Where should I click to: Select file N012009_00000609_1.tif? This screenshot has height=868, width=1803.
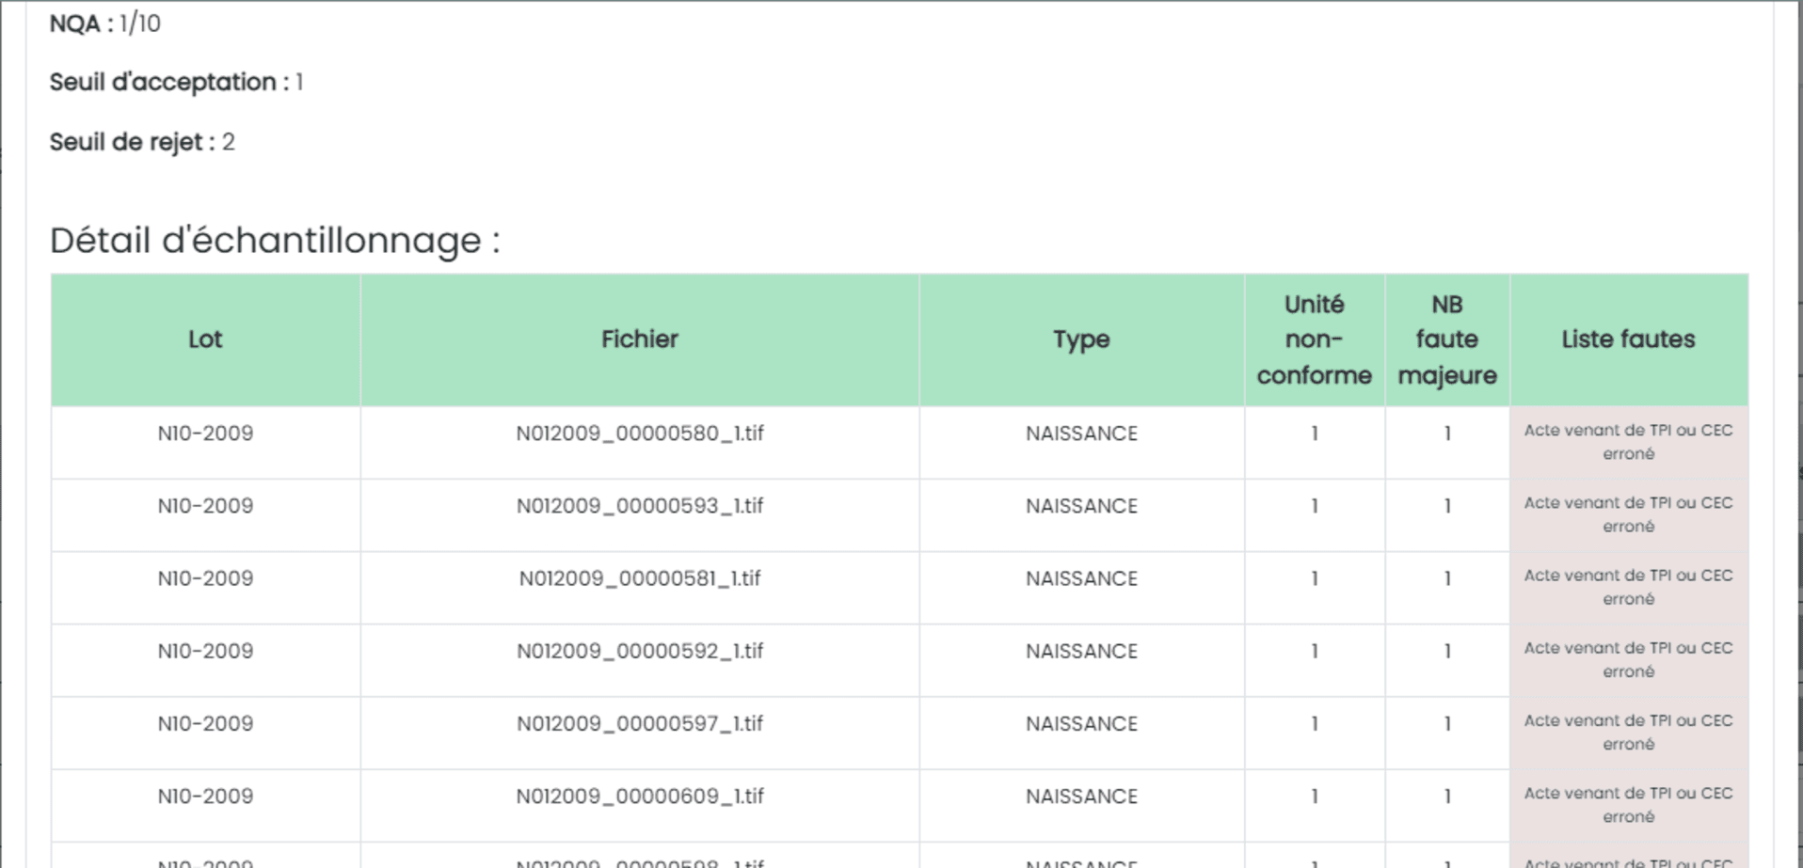click(x=639, y=796)
